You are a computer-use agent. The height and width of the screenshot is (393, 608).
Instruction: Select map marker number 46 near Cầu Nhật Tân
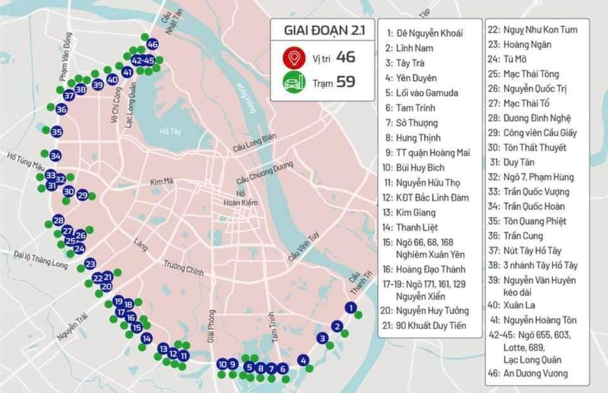point(152,44)
